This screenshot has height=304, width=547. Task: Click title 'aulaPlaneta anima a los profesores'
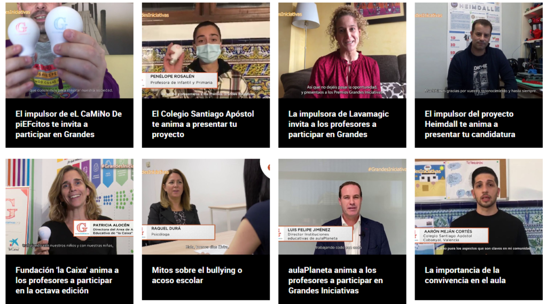coord(335,281)
